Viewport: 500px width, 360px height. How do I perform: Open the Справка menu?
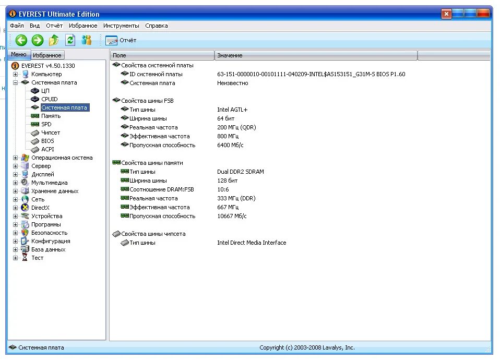coord(156,26)
